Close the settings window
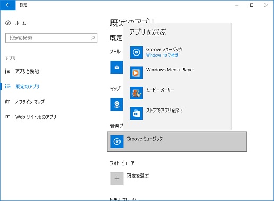The height and width of the screenshot is (201, 274). [x=266, y=5]
